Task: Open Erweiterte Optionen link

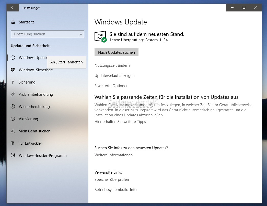Action: (111, 86)
